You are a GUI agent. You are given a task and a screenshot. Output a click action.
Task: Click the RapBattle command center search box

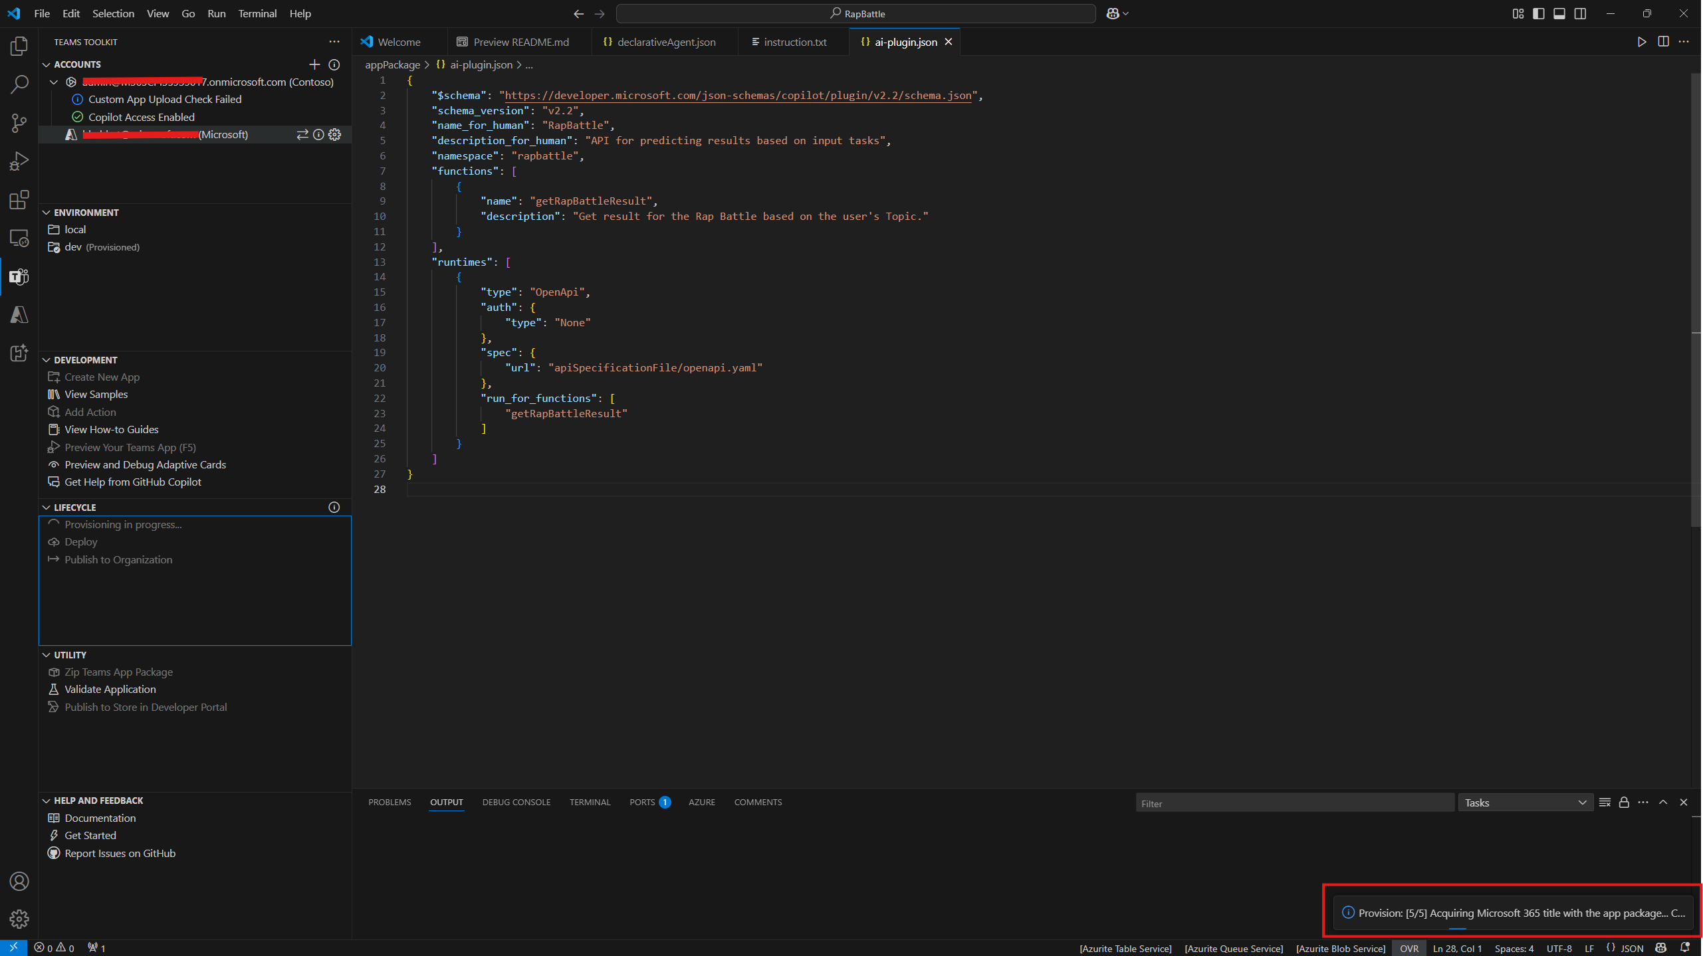click(x=856, y=13)
